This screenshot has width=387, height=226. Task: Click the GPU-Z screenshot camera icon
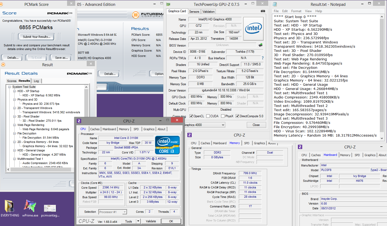click(x=263, y=11)
